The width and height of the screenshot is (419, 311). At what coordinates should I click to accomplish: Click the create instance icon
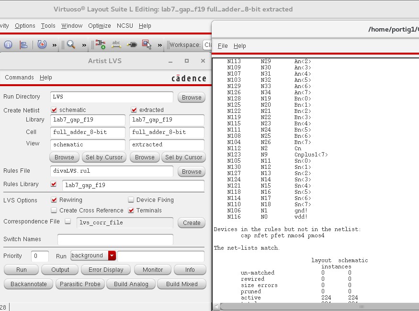[x=100, y=44]
